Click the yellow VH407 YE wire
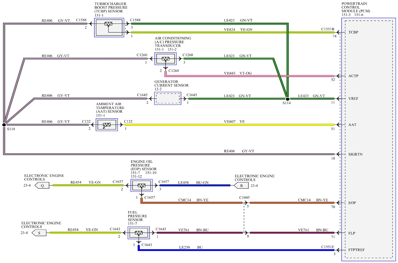This screenshot has width=398, height=263. (x=229, y=125)
